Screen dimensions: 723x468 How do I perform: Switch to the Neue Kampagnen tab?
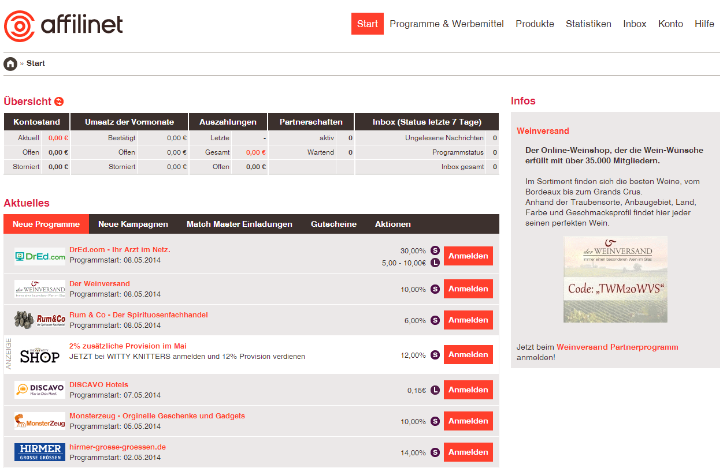coord(133,224)
